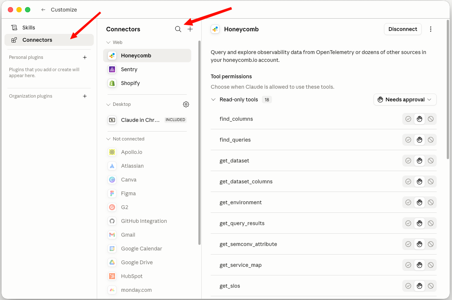Open the Claude in Chrome entry
The height and width of the screenshot is (300, 452).
147,120
